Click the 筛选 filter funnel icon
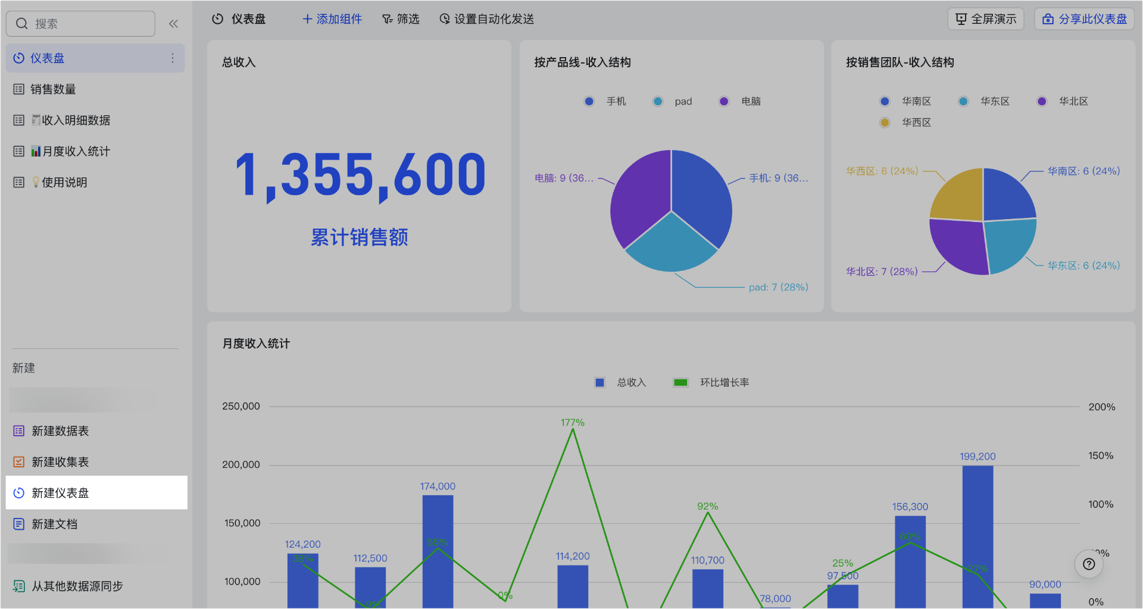Screen dimensions: 1143x609 click(388, 19)
